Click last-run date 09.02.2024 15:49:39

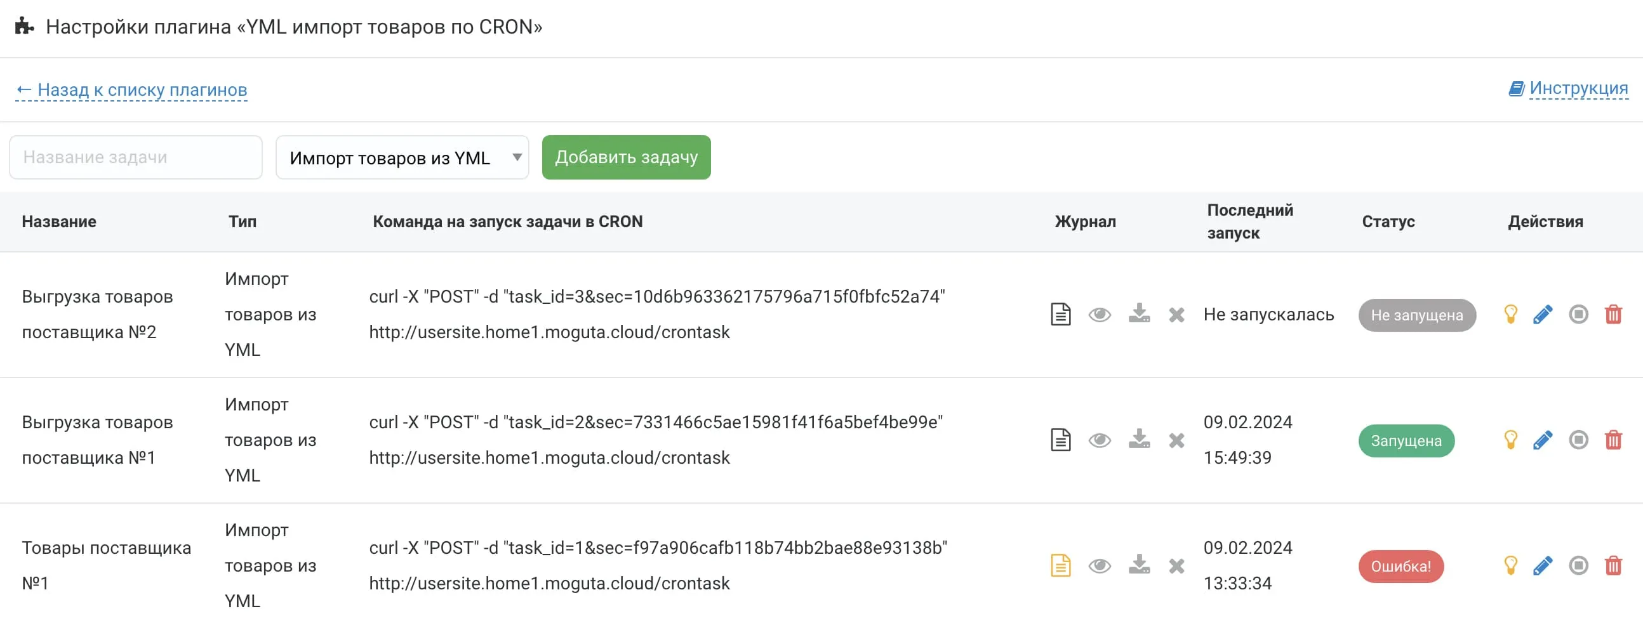point(1247,440)
